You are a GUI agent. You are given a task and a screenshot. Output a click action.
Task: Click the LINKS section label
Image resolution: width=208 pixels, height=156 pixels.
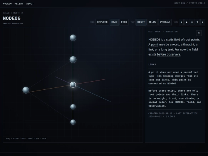pyautogui.click(x=152, y=64)
